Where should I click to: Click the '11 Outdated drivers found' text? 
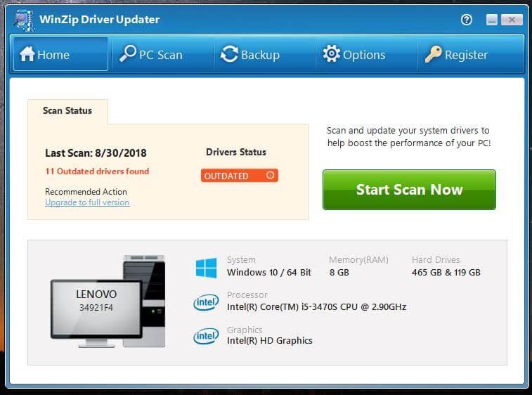[97, 171]
